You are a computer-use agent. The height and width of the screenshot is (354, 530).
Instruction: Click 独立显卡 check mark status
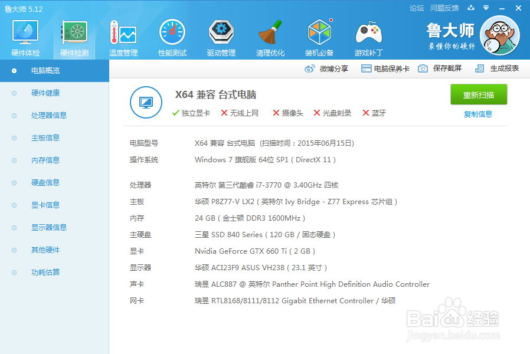(191, 113)
